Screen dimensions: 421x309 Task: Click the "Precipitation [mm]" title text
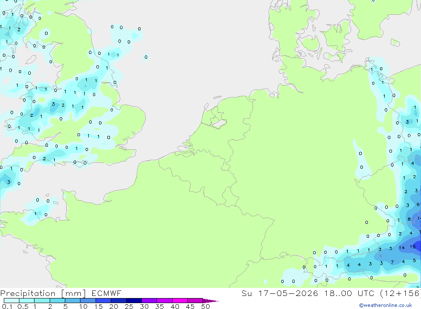tap(43, 293)
